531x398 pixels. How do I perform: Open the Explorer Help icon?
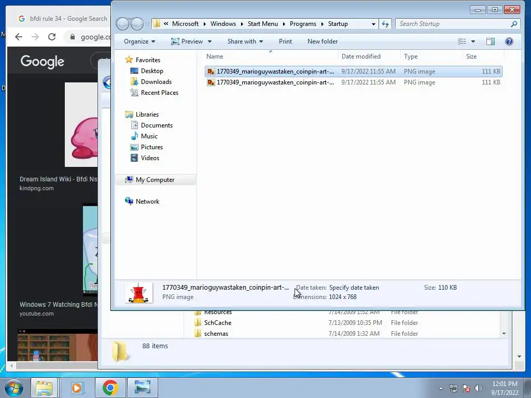tap(509, 41)
